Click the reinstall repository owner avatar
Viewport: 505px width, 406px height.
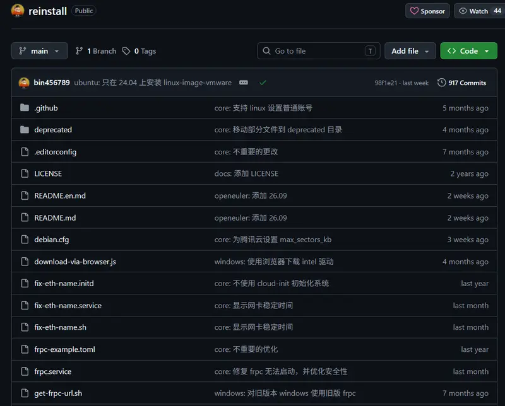[18, 11]
